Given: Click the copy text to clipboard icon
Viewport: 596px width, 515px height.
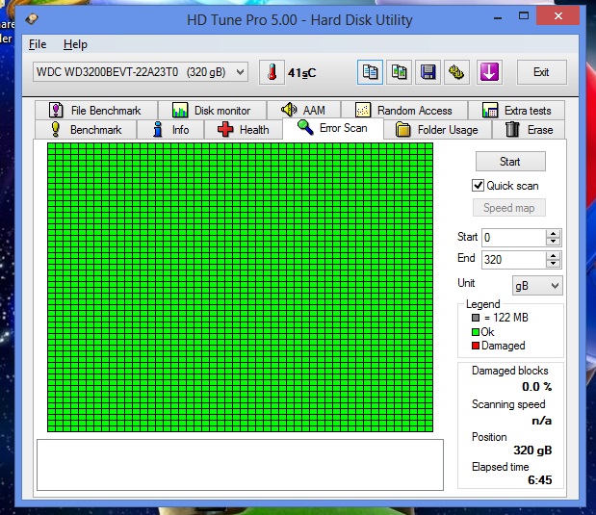Looking at the screenshot, I should click(x=369, y=72).
